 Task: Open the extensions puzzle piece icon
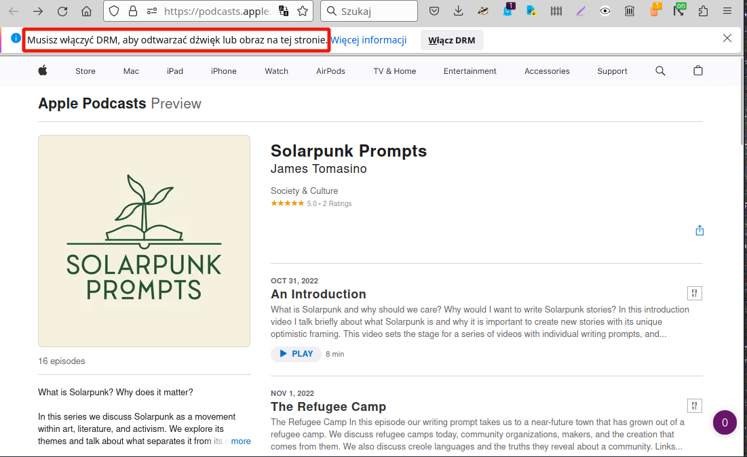[703, 11]
